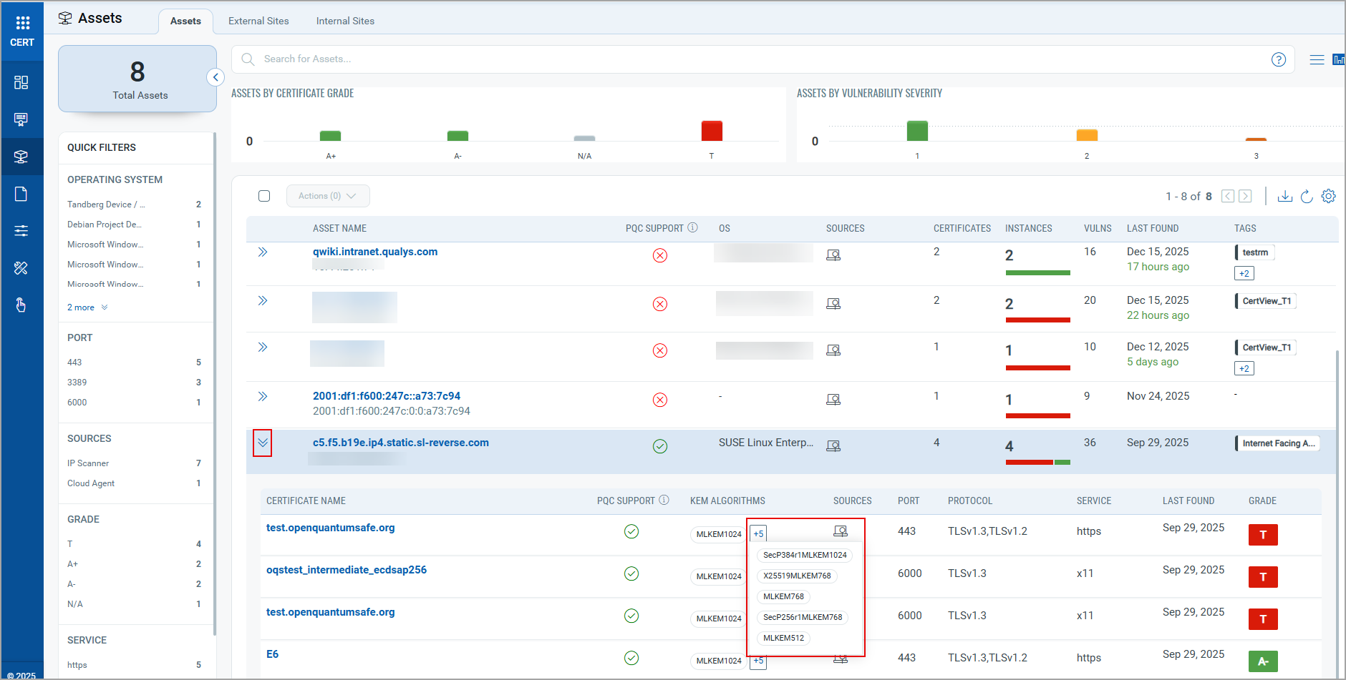The height and width of the screenshot is (680, 1346).
Task: Collapse the quick filters panel arrow button
Action: pyautogui.click(x=216, y=77)
